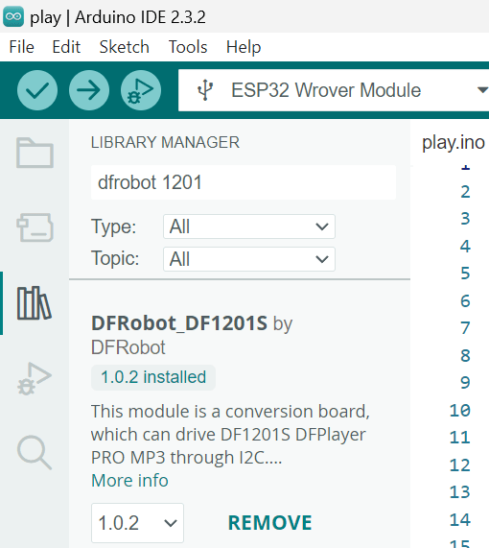
Task: Open the Sketchbook folder sidebar icon
Action: [35, 153]
